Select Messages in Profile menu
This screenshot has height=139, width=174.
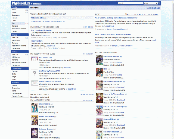(x=15, y=15)
